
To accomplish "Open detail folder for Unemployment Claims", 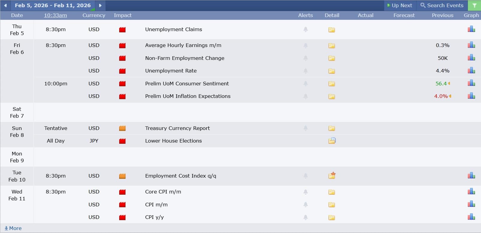I will [332, 30].
